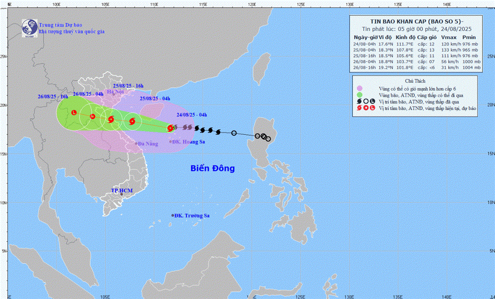Viewport: 495px width, 299px height.
Task: Click the TP.HCM city dot
Action: [x=121, y=194]
